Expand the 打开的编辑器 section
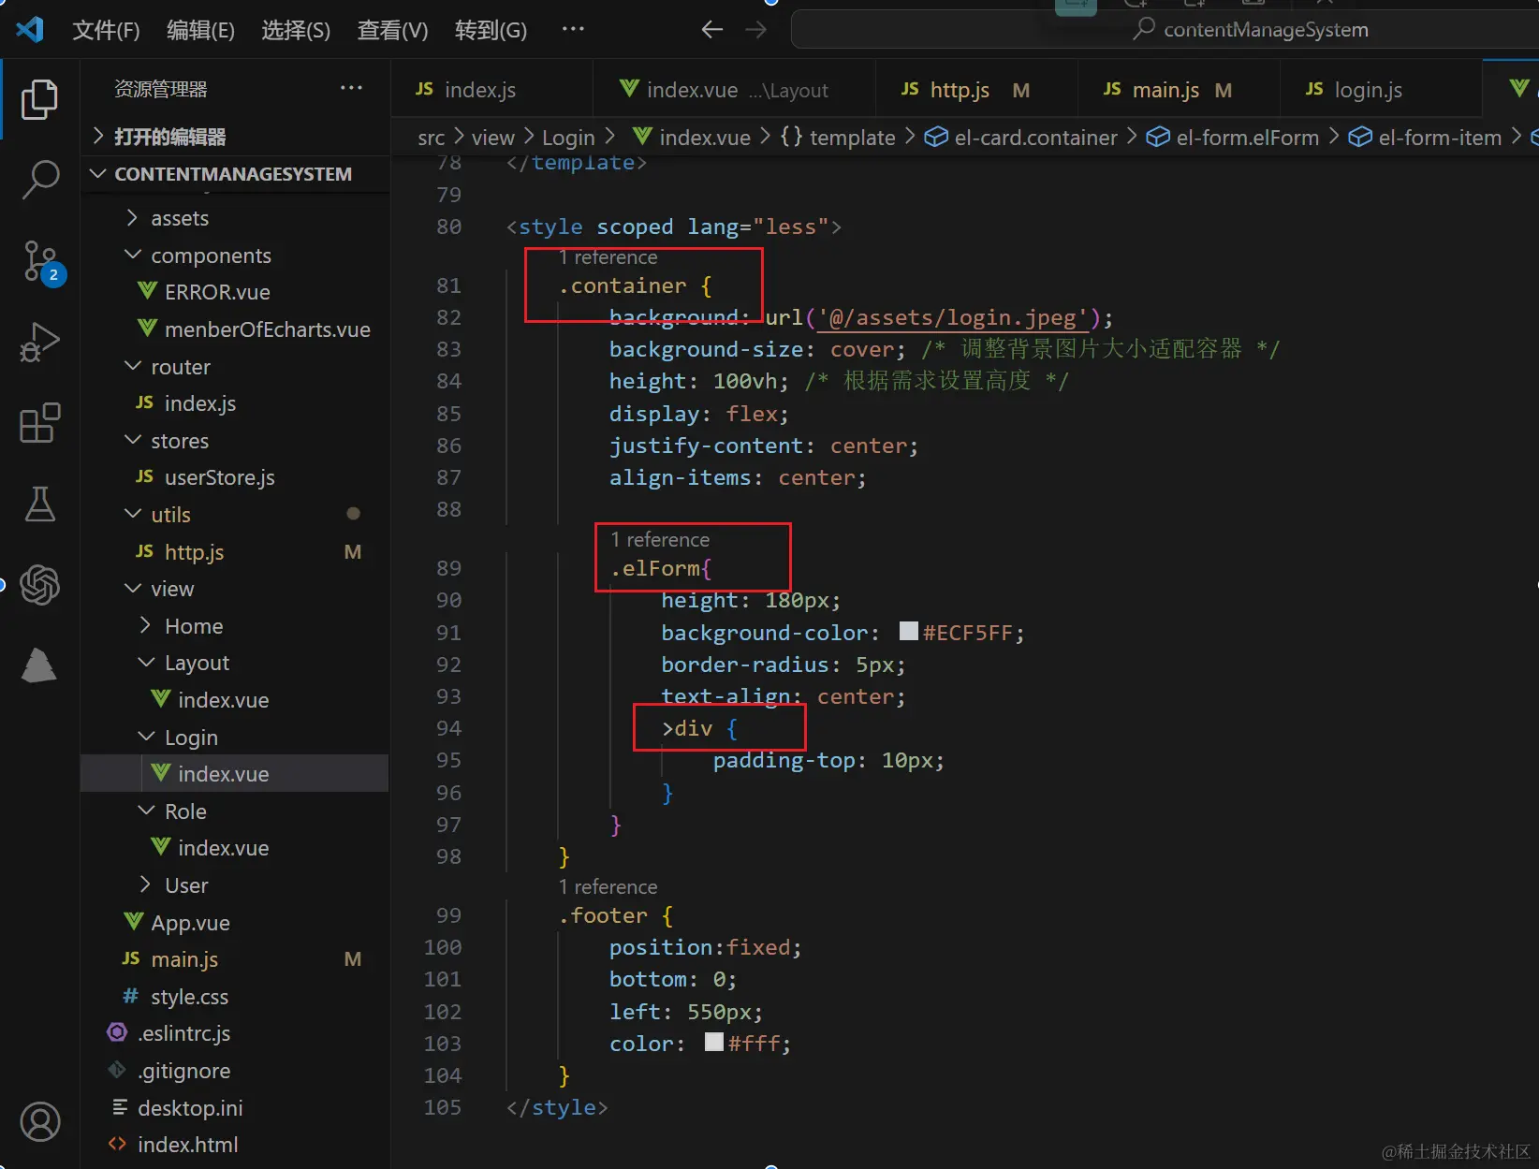Image resolution: width=1539 pixels, height=1169 pixels. coord(235,137)
